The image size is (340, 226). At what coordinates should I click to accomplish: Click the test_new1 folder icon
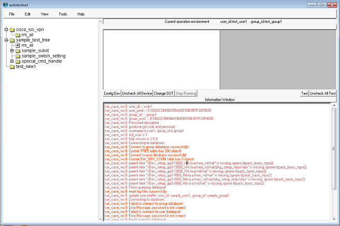[12, 66]
